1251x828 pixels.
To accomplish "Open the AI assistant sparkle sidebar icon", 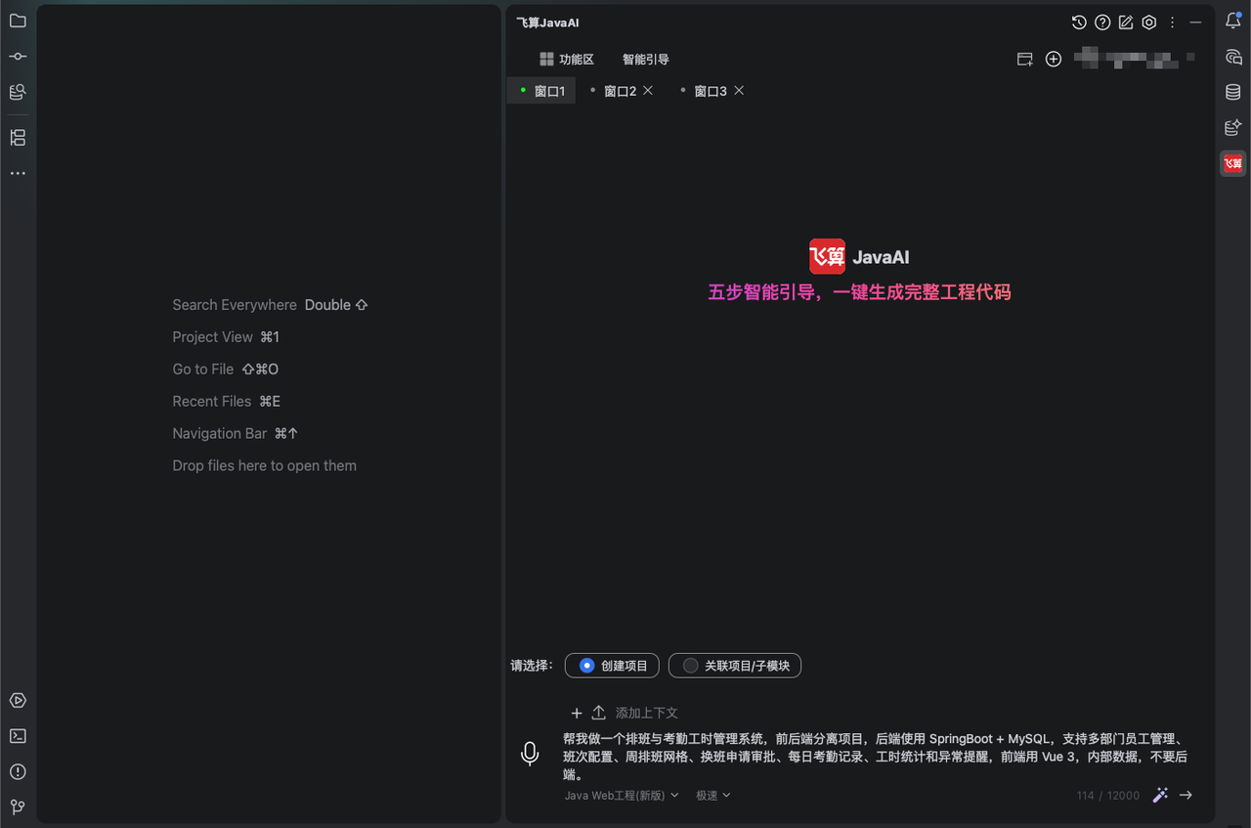I will point(1233,127).
